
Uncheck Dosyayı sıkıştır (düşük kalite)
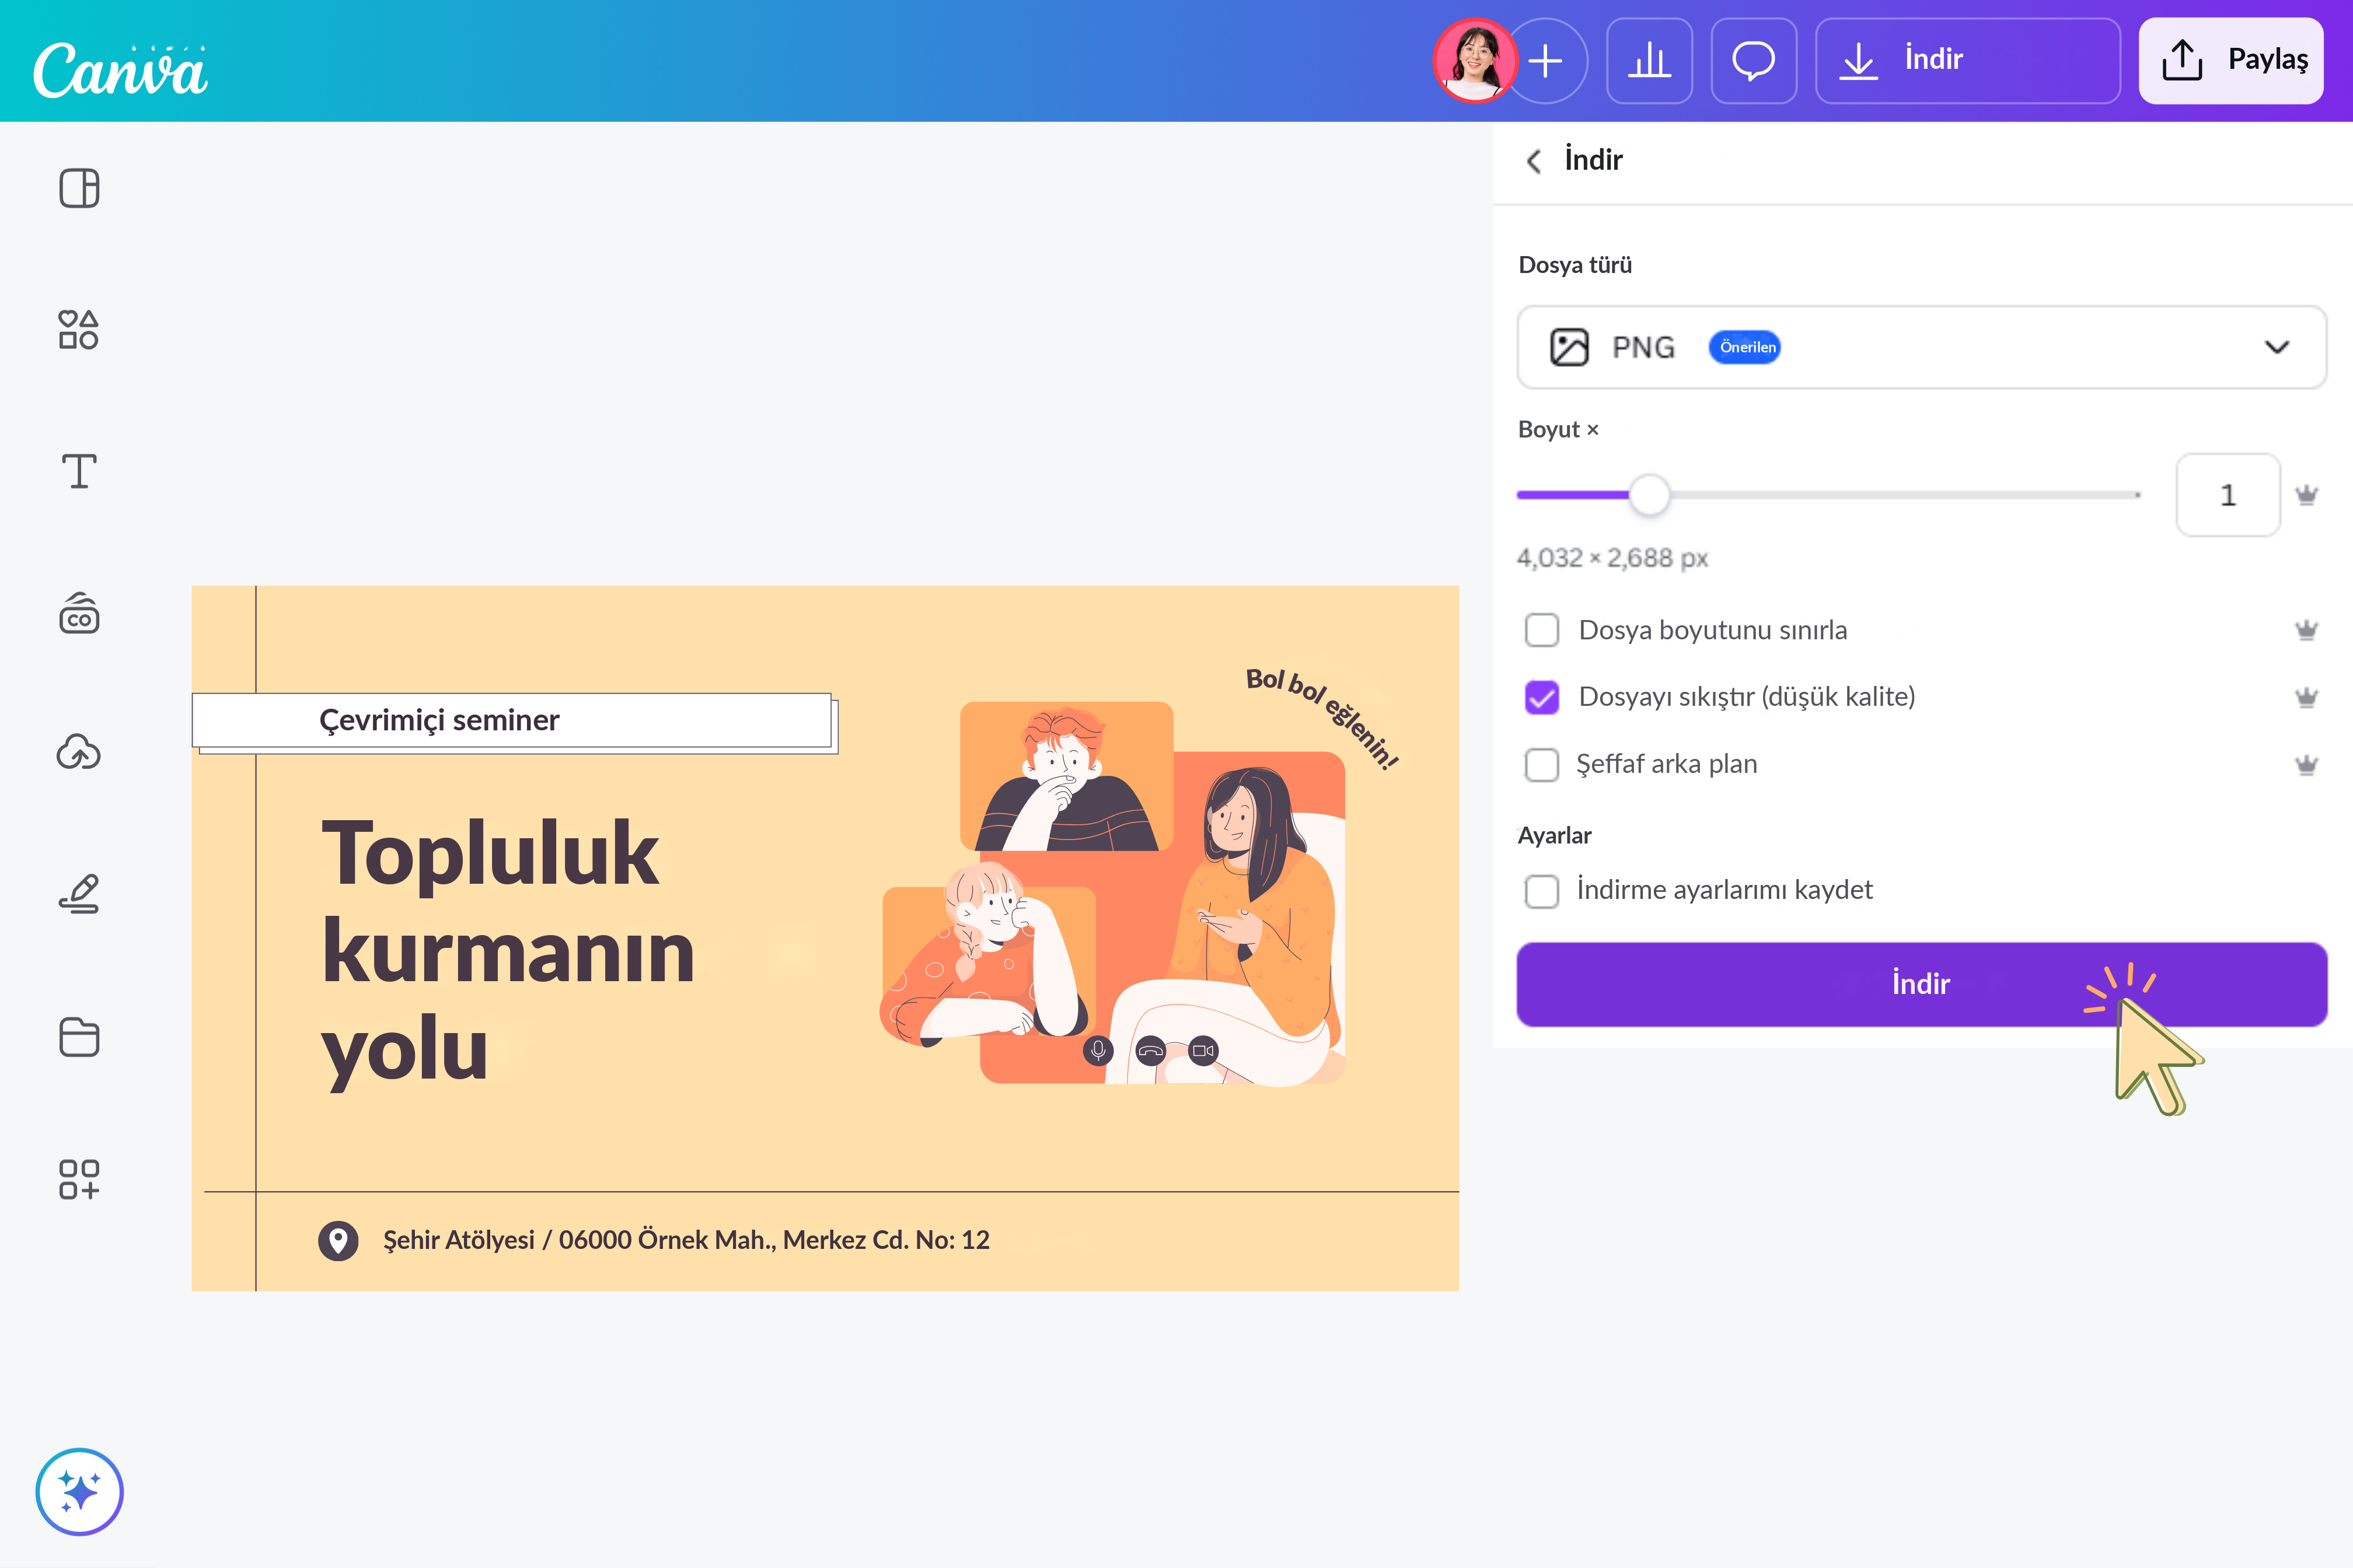1542,697
